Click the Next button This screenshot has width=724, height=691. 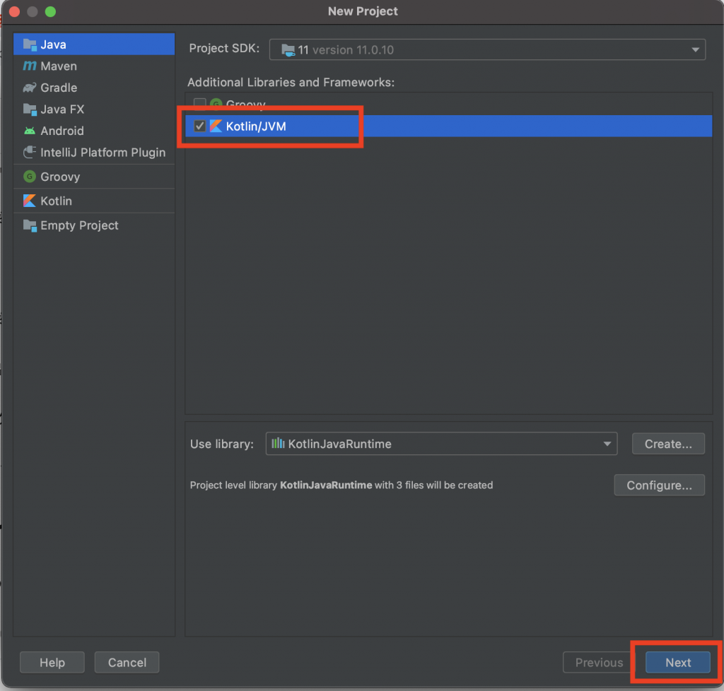(677, 663)
